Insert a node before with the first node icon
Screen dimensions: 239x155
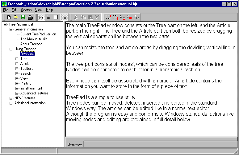pos(108,17)
